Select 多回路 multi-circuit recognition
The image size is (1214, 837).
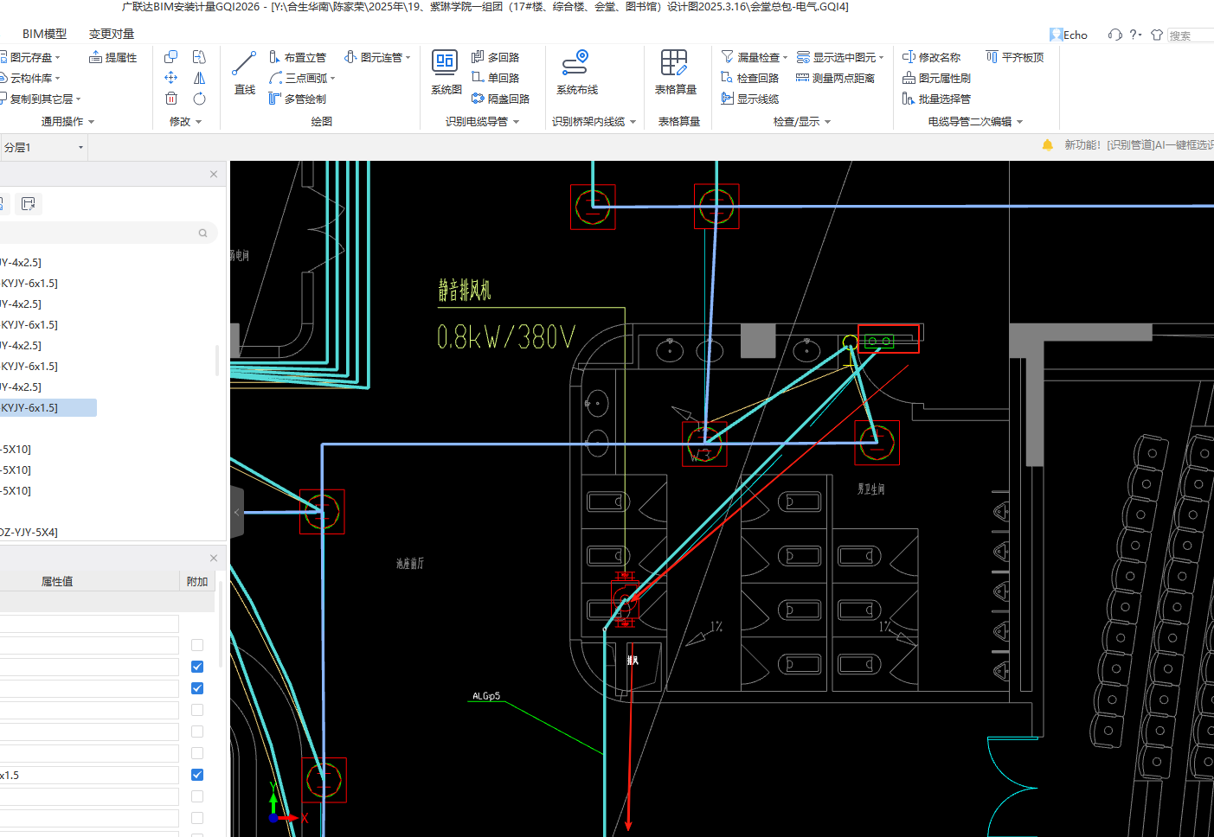point(495,57)
